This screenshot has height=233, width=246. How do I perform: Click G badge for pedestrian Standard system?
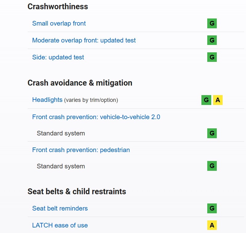(x=212, y=166)
